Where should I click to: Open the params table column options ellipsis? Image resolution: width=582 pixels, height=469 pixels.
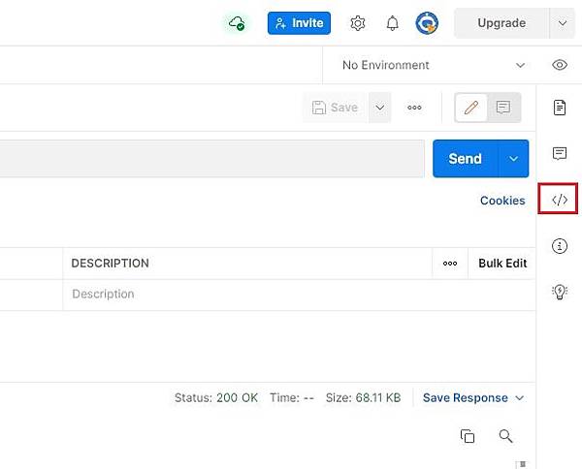click(x=450, y=264)
